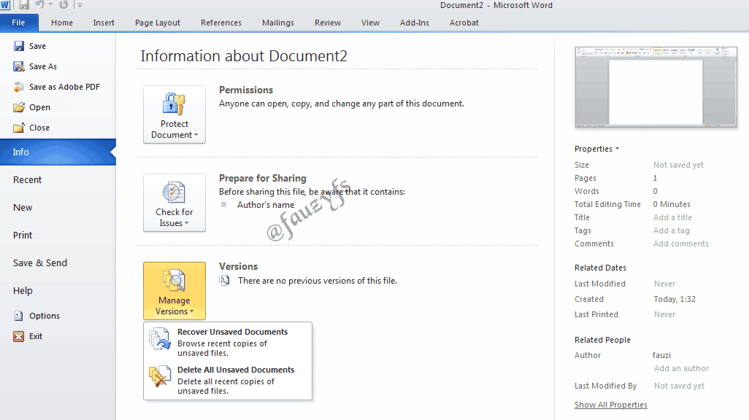Switch to the Insert tab
The height and width of the screenshot is (420, 749).
tap(104, 23)
